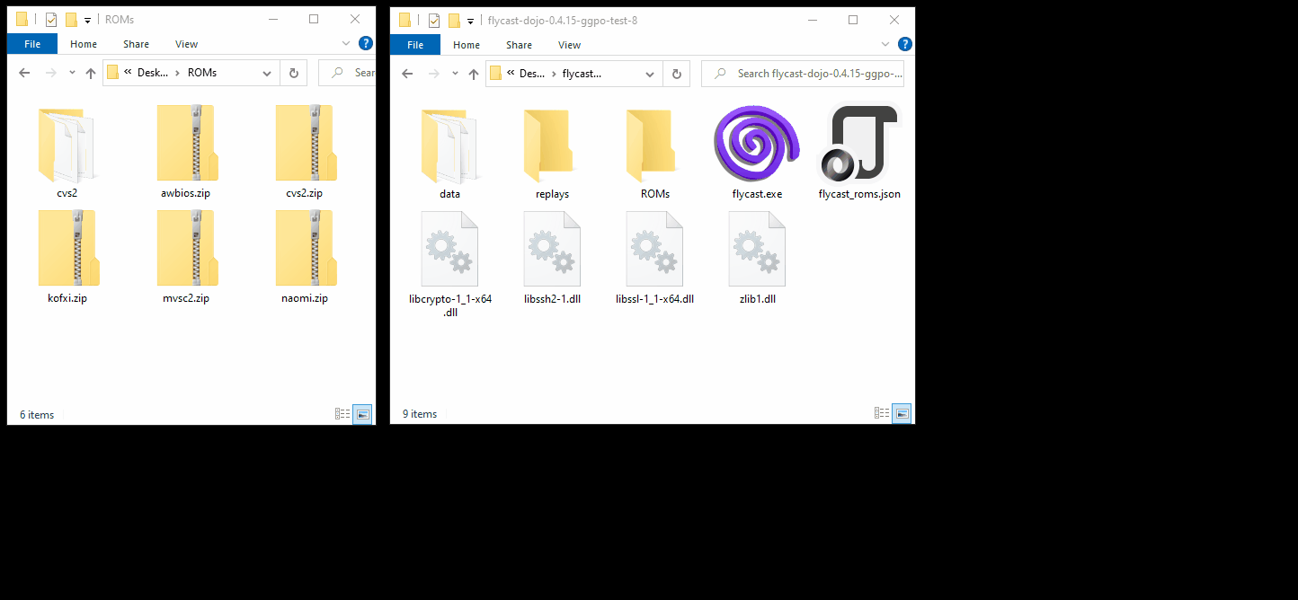Switch ROMs window to details view
The width and height of the screenshot is (1298, 600).
coord(342,414)
